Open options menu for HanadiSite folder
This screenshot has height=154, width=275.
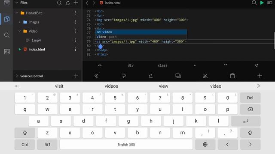76,13
